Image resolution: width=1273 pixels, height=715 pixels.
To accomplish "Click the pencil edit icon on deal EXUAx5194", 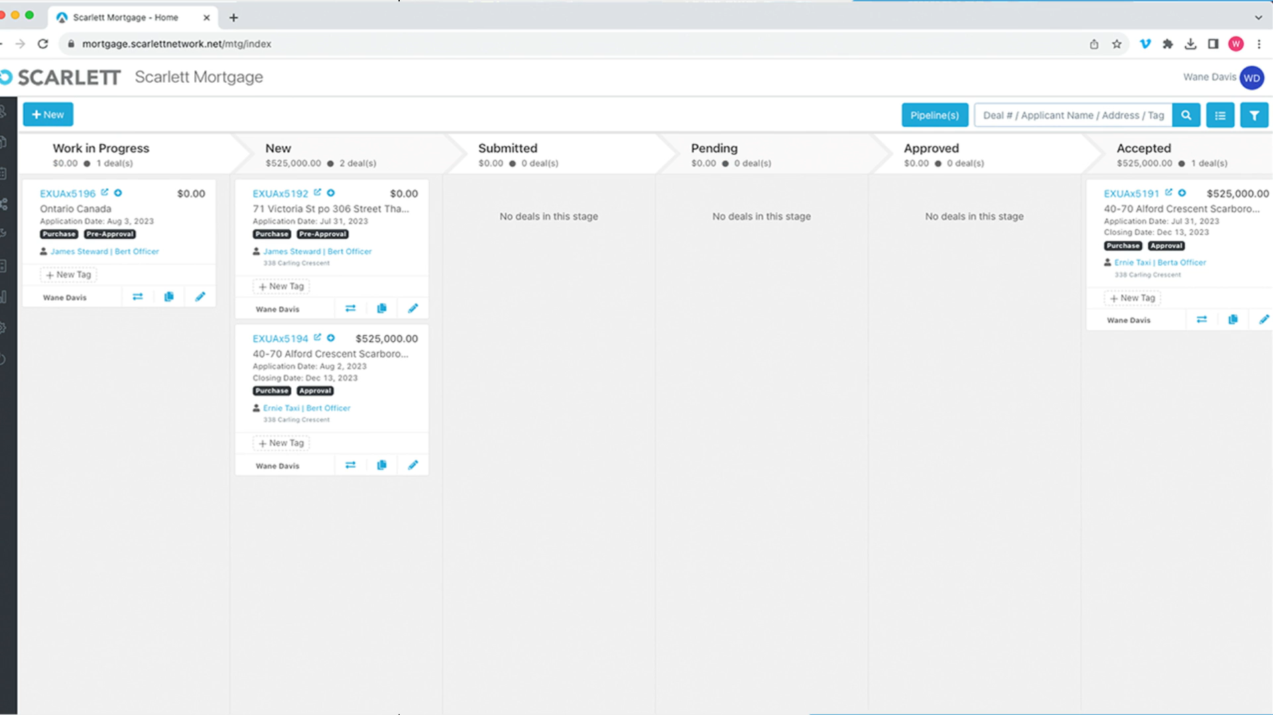I will [x=413, y=465].
